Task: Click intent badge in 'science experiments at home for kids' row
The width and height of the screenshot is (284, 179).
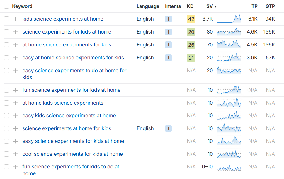Action: point(168,128)
